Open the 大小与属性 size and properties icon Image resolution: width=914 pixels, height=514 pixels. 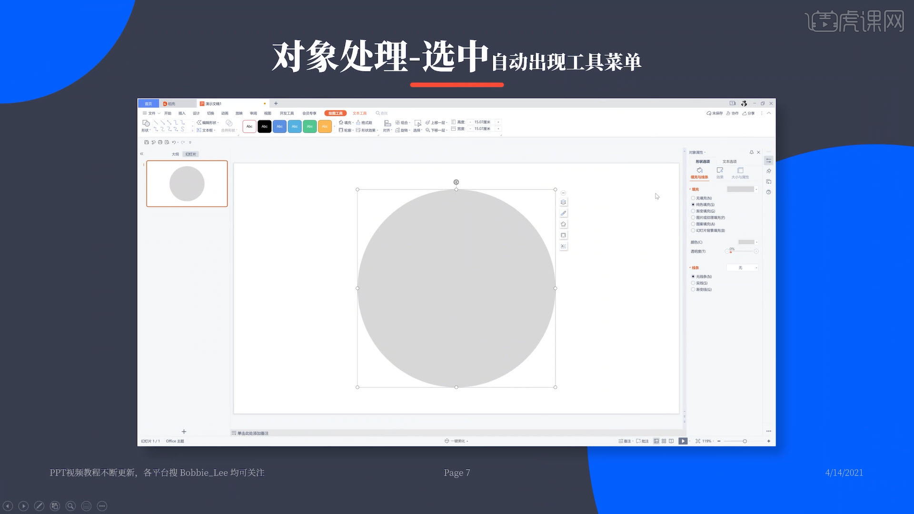[x=740, y=173]
